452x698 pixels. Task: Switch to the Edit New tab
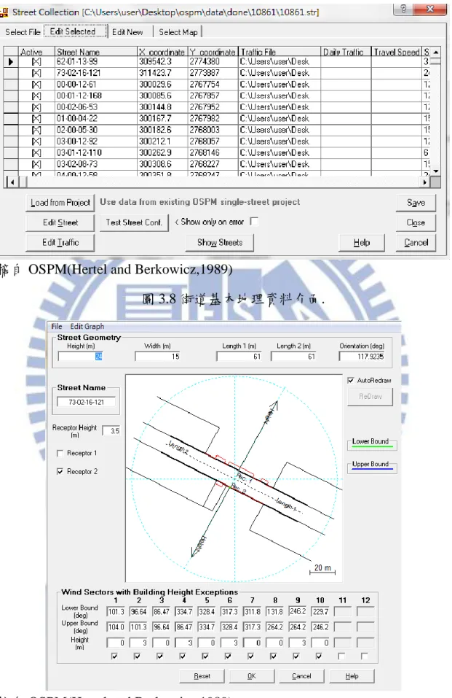(x=127, y=32)
